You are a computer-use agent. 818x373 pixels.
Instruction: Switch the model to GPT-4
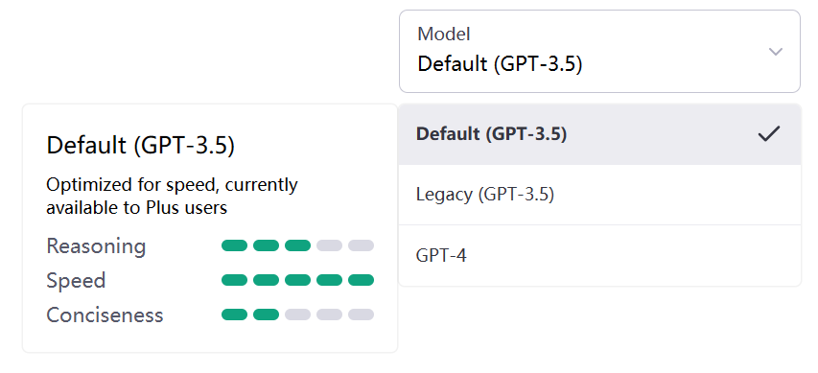[599, 256]
